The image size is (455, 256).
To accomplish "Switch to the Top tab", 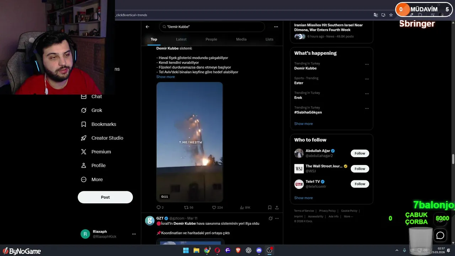I will coord(154,39).
